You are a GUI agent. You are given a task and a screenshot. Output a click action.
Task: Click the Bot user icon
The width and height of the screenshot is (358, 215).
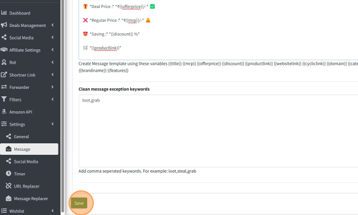click(4, 62)
